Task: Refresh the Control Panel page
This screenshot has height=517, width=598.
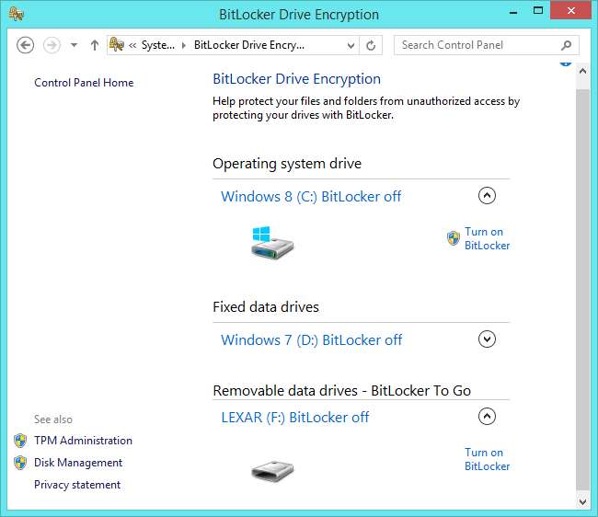Action: (371, 46)
